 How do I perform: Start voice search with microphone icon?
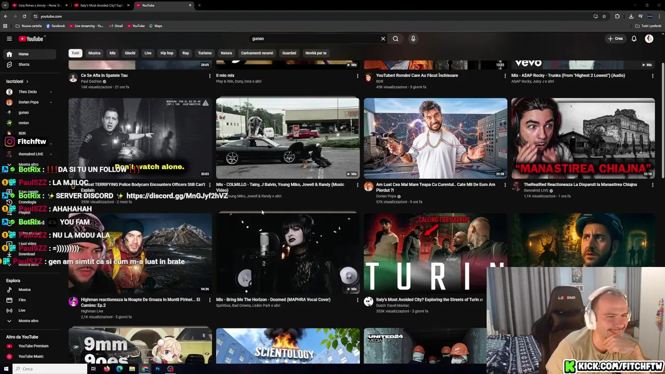(x=413, y=38)
